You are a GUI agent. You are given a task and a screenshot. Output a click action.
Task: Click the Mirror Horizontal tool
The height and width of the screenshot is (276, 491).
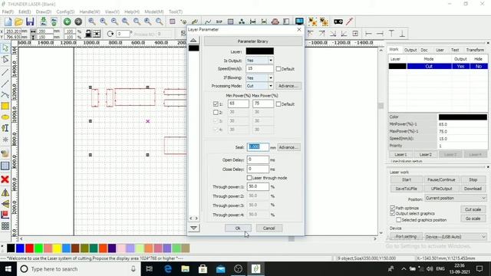click(5, 192)
